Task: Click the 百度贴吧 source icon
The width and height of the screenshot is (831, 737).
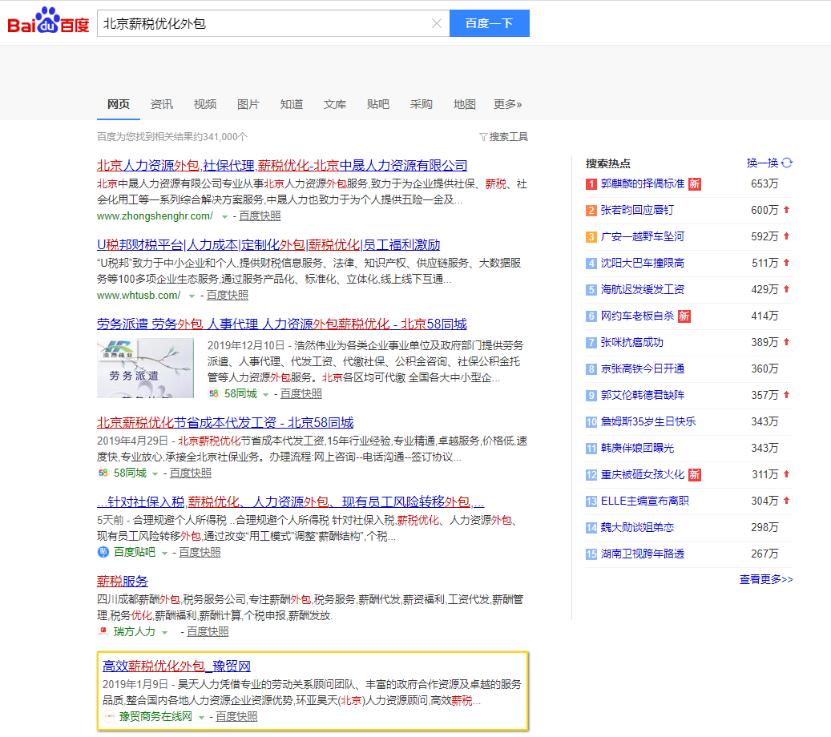Action: [x=103, y=552]
